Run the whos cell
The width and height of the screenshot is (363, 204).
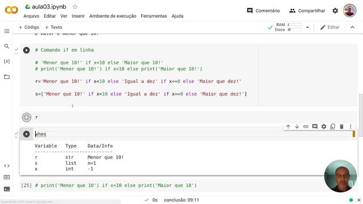[27, 134]
